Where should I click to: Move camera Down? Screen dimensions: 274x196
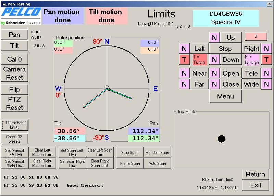(231, 60)
